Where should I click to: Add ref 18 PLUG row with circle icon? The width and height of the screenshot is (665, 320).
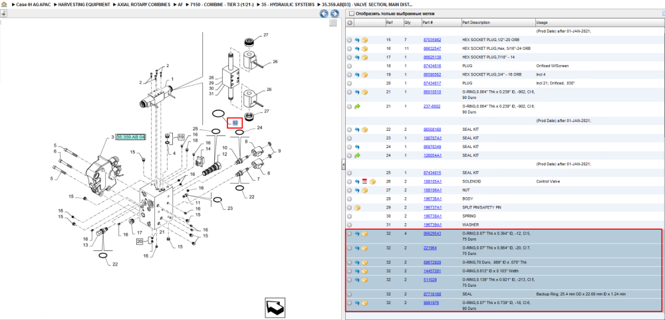point(350,66)
